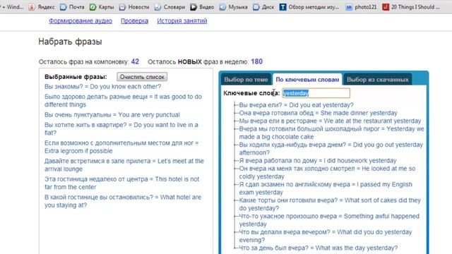Select phrase 'Эта гостиница недалеко от центра'
Image resolution: width=452 pixels, height=254 pixels.
(x=122, y=183)
